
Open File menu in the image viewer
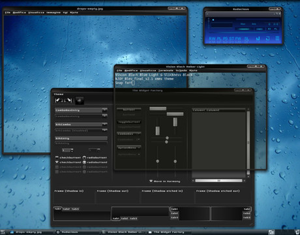click(x=8, y=12)
